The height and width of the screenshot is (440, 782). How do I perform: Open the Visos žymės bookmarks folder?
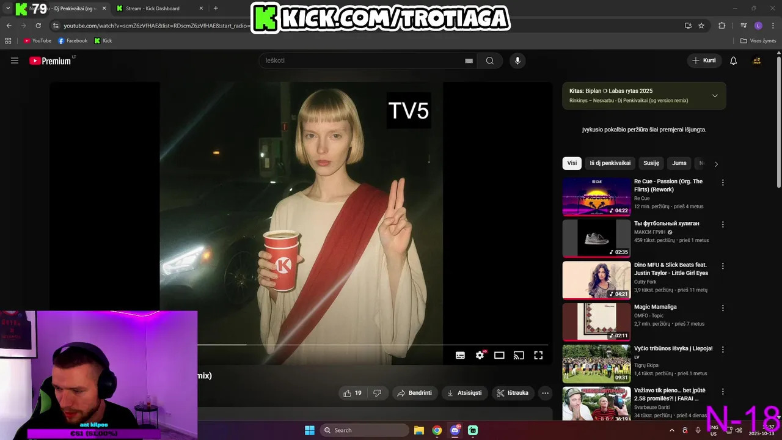tap(758, 41)
